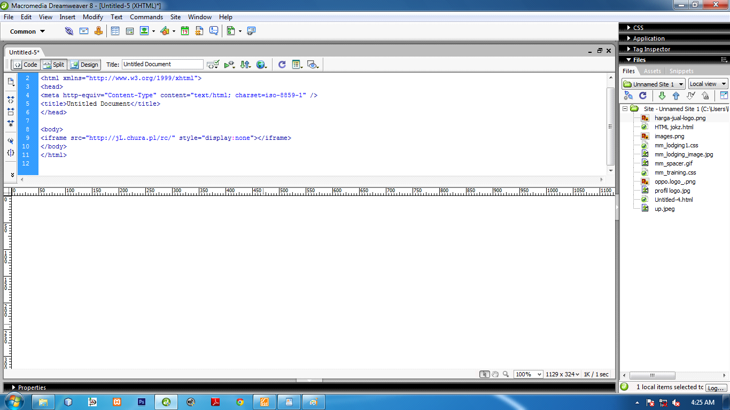Click the Title input field

[162, 64]
